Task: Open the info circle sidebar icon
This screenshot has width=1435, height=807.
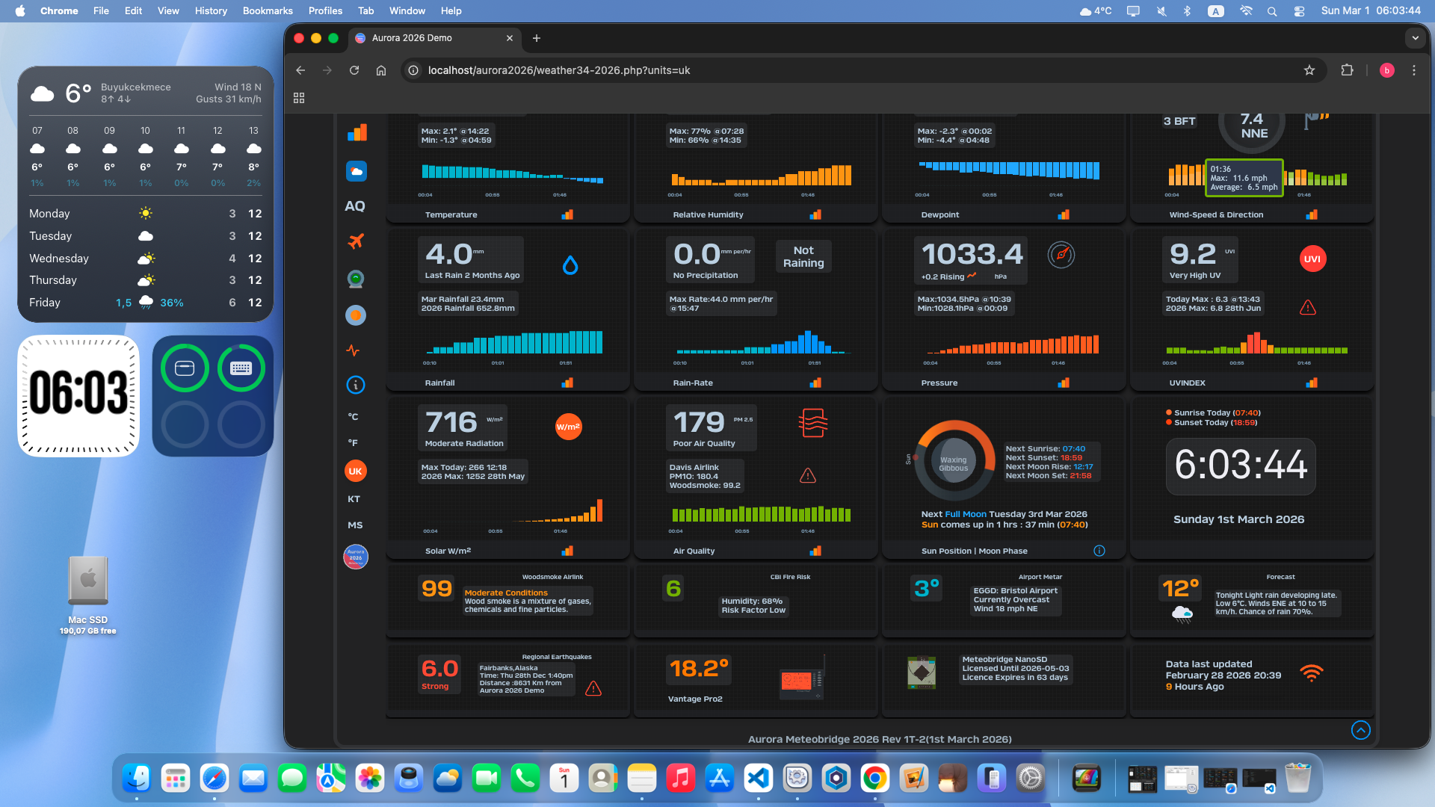Action: (x=356, y=385)
